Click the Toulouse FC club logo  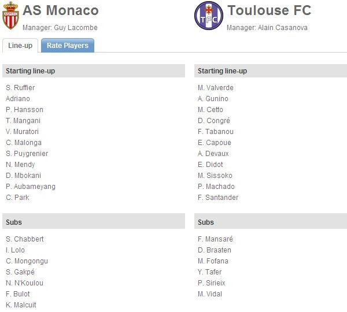point(208,16)
